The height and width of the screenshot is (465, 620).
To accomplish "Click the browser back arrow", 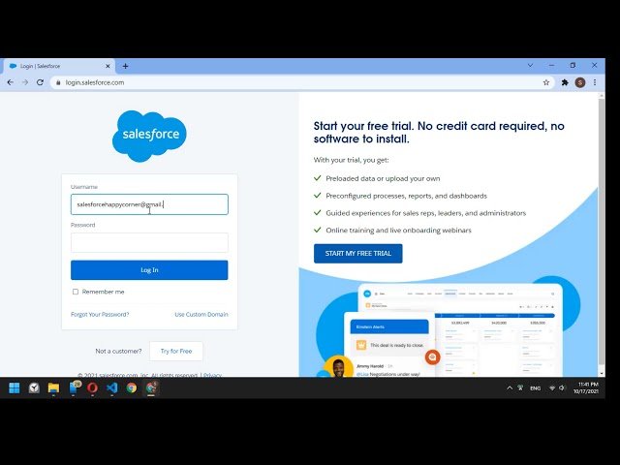I will (x=10, y=82).
